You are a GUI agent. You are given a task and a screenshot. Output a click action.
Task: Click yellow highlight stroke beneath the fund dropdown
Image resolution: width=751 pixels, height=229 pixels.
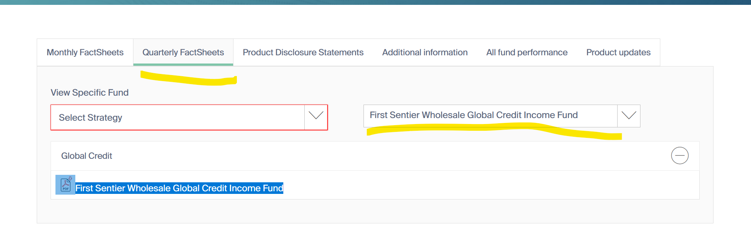click(x=487, y=130)
